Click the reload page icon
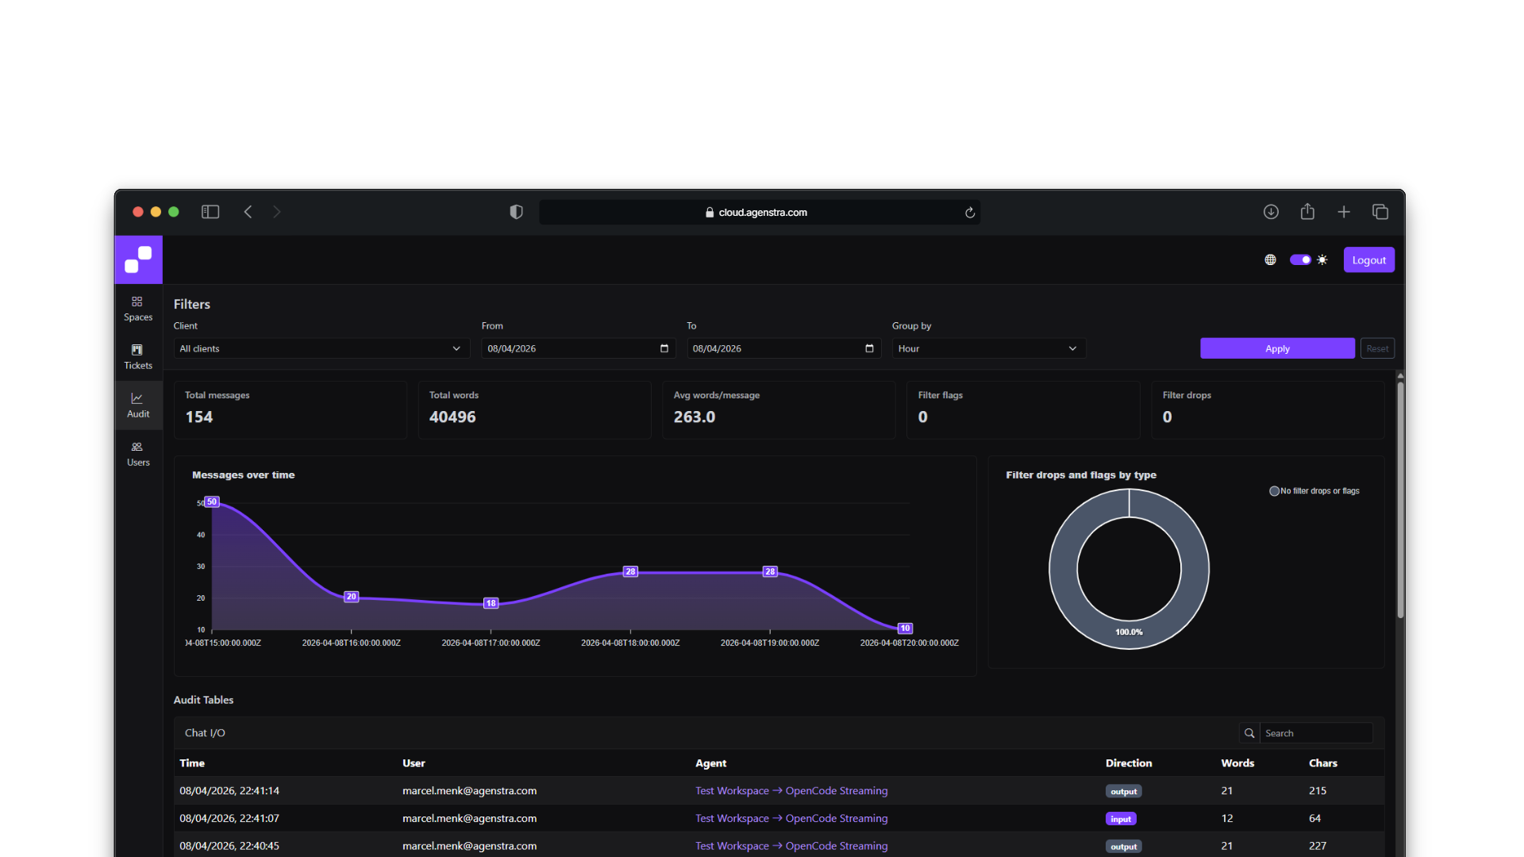The height and width of the screenshot is (857, 1524). [969, 213]
